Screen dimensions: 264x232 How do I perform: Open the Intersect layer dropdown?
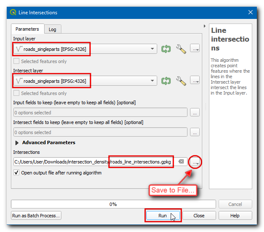click(152, 81)
